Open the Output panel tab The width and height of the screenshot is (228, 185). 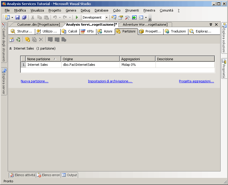pyautogui.click(x=69, y=175)
